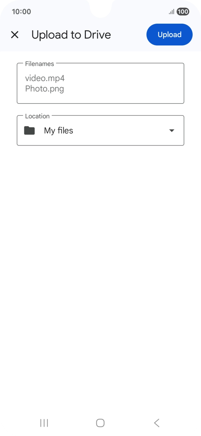This screenshot has width=201, height=436.
Task: Click the folder icon beside My files
Action: click(x=29, y=131)
